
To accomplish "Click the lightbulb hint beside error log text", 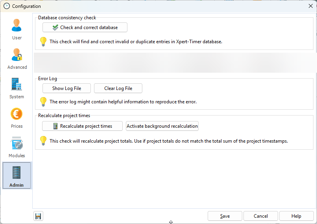I will pyautogui.click(x=43, y=102).
